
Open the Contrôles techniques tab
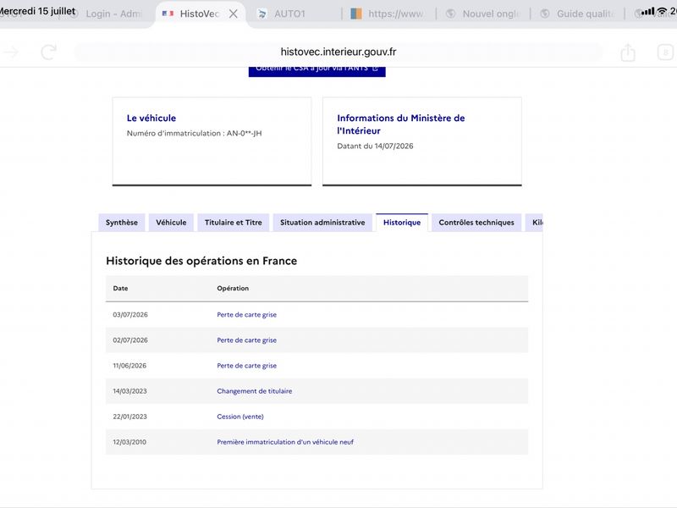(476, 223)
